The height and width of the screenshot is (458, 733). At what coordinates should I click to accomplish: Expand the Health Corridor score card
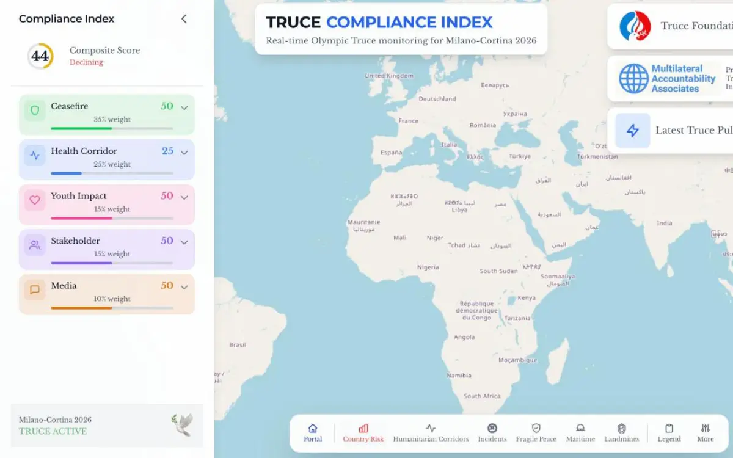click(x=184, y=152)
